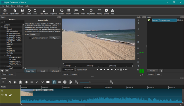Zoom out the timeline
184x106 pixels.
(x=76, y=82)
